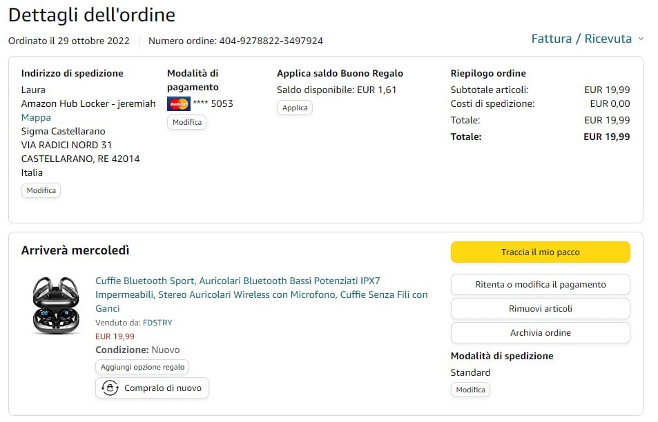Select Ritenta o modifica il pagamento
Viewport: 658px width, 422px height.
pos(540,285)
